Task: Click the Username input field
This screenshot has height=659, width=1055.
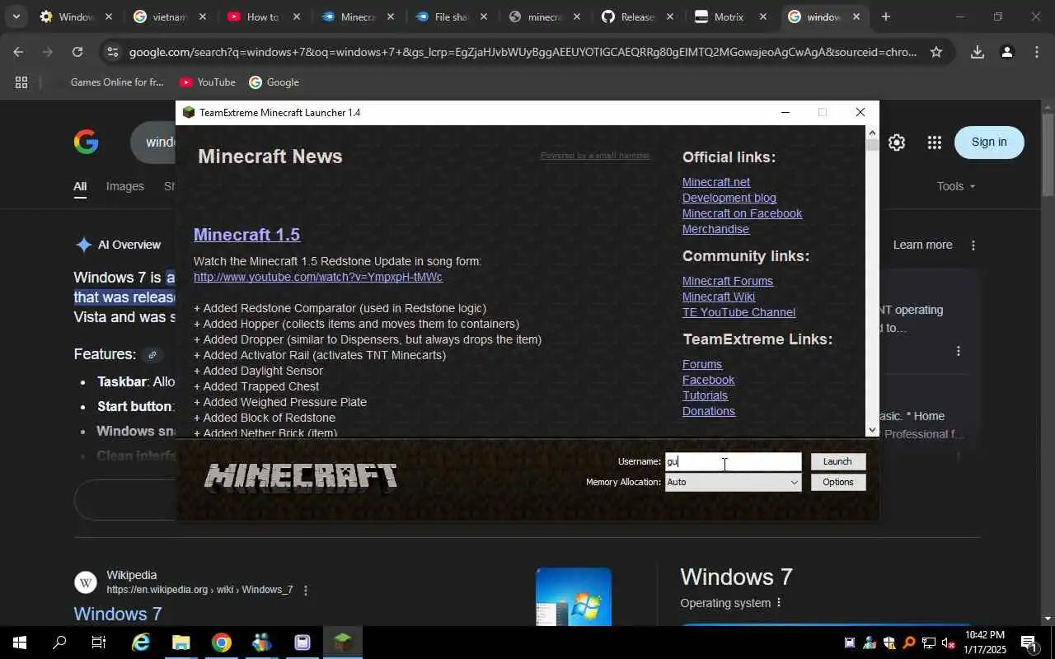Action: [733, 461]
